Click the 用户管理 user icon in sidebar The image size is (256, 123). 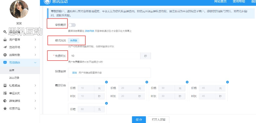pos(5,40)
